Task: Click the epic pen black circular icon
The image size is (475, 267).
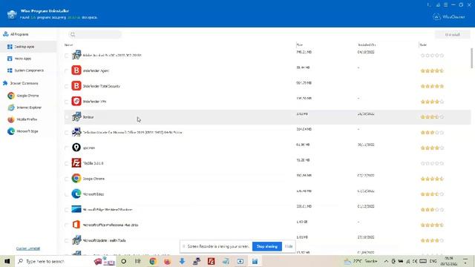Action: (x=76, y=148)
